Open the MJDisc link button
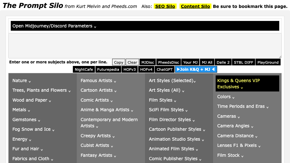 click(x=148, y=62)
